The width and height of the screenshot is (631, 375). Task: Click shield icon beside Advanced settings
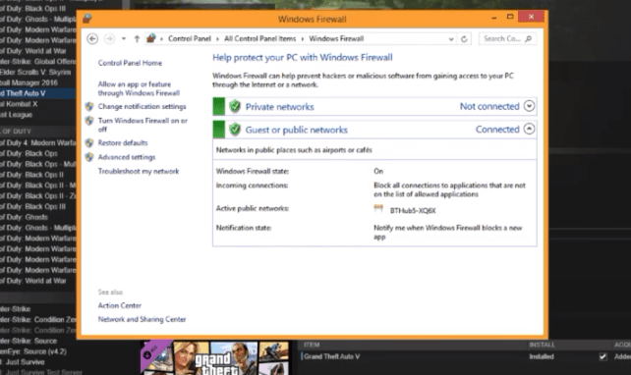(89, 157)
